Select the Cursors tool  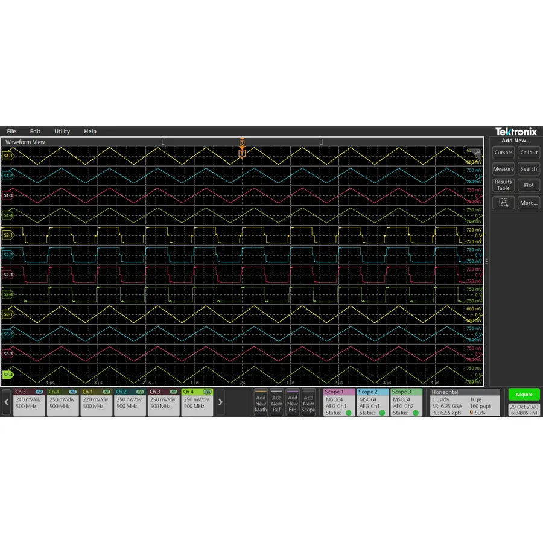(503, 153)
